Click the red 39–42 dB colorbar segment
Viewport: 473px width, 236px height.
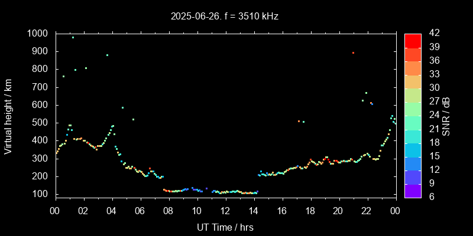coord(413,40)
